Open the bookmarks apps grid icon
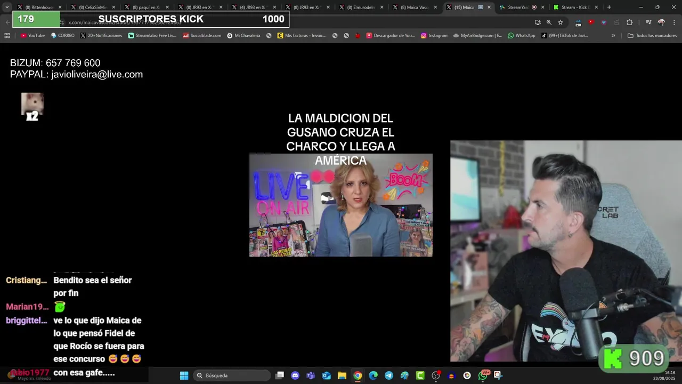Screen dimensions: 682x384 7,36
